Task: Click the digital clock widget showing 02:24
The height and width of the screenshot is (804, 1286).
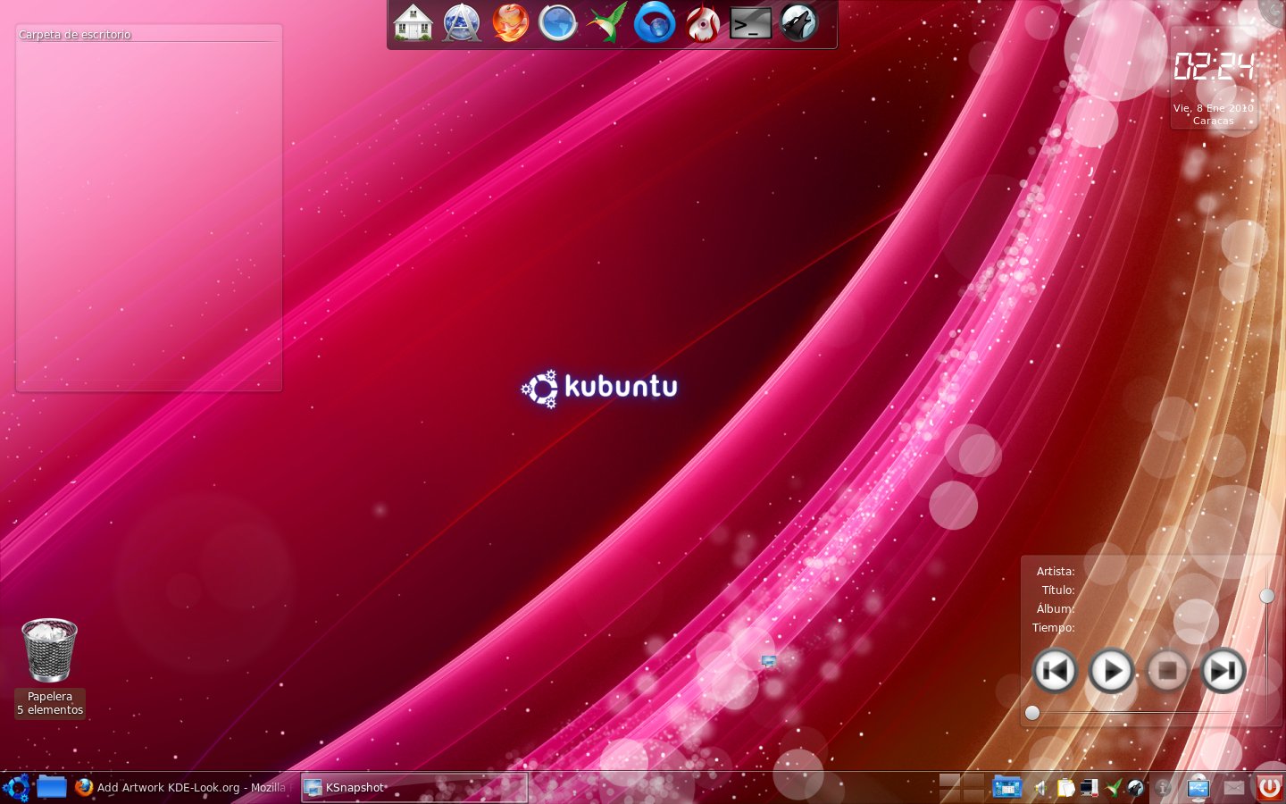Action: 1214,67
